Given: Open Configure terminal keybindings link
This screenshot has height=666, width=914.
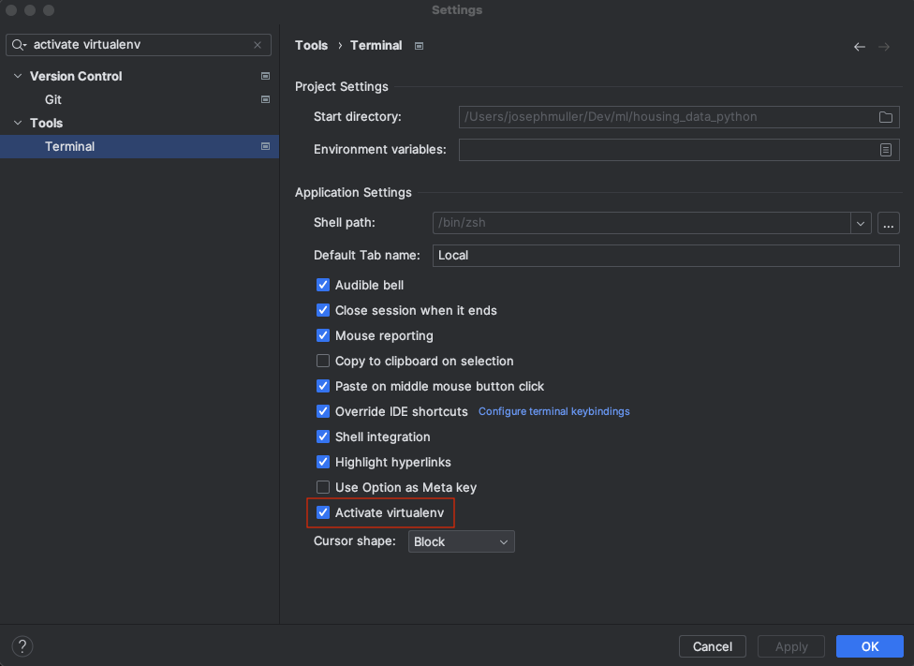Looking at the screenshot, I should pos(553,411).
